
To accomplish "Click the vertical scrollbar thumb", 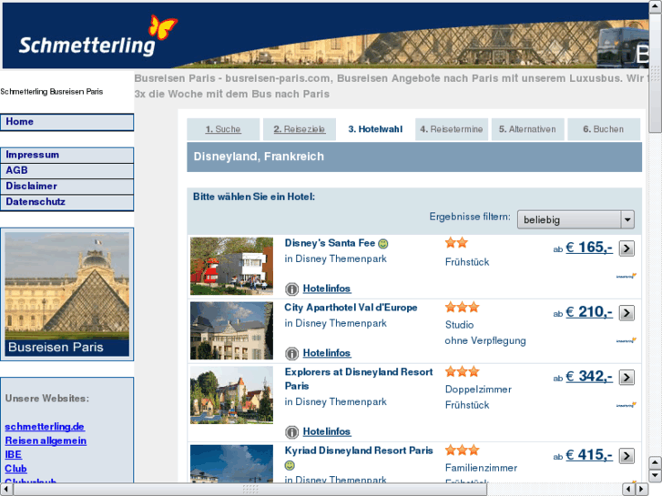I will [655, 72].
